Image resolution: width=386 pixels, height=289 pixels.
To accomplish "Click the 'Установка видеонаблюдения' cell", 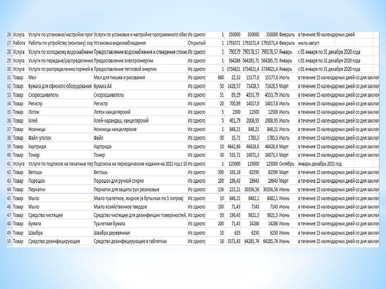I will 120,43.
